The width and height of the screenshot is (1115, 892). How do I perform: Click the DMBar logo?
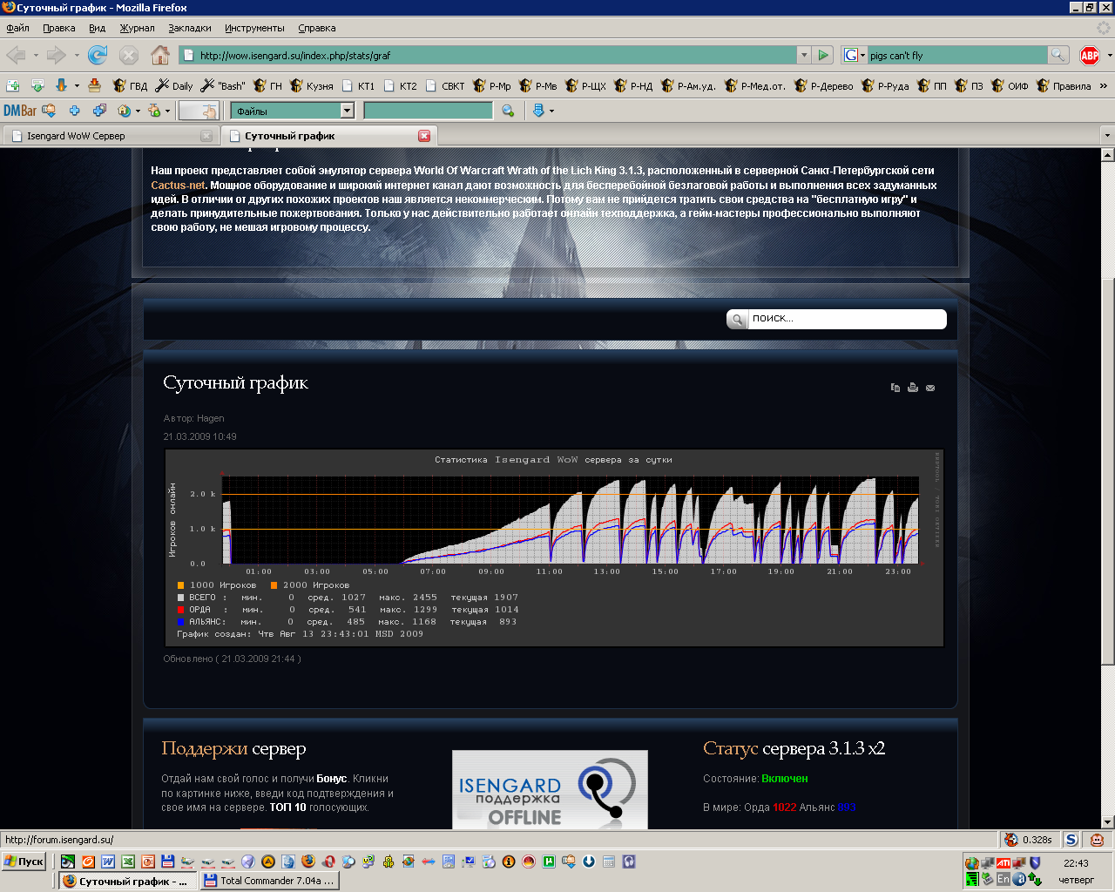click(x=19, y=111)
